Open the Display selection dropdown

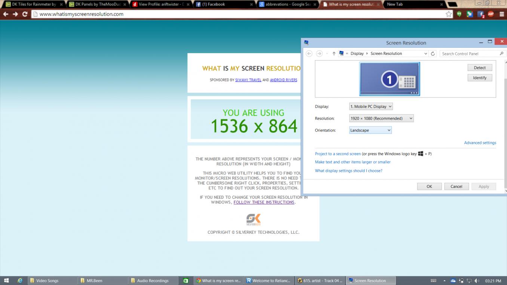pos(371,106)
